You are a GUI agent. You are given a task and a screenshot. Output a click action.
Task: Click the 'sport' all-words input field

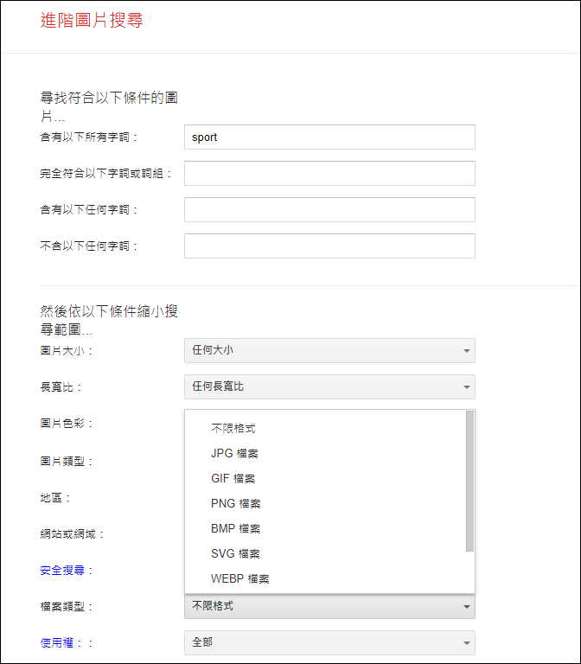tap(329, 137)
